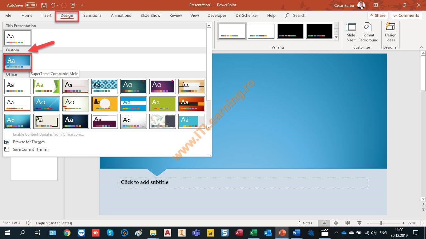Open Ribbon Display Options icon
This screenshot has width=426, height=239.
click(375, 5)
